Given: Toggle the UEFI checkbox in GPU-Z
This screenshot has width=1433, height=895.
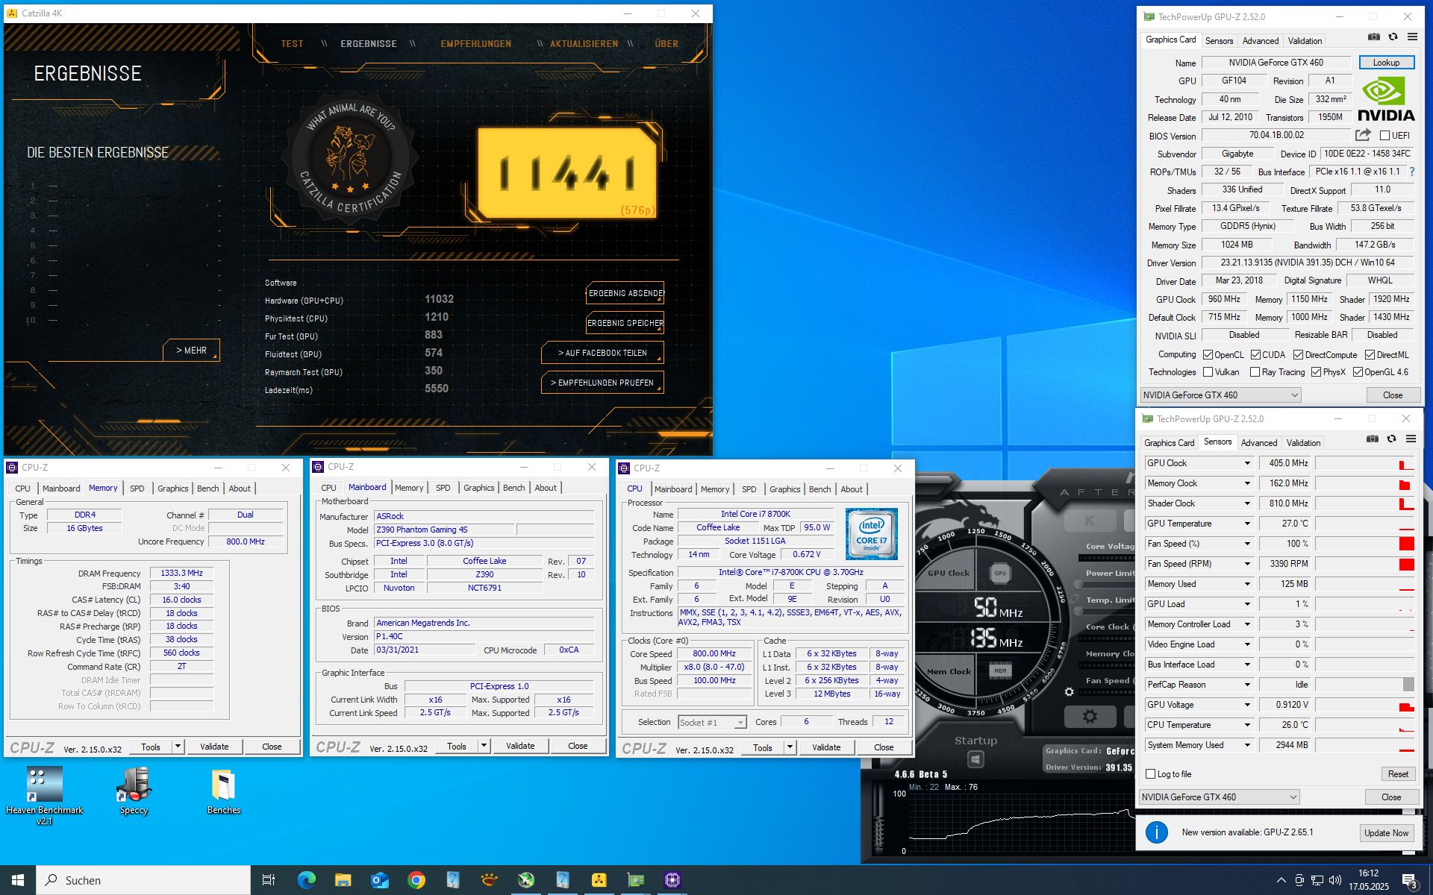Looking at the screenshot, I should pyautogui.click(x=1384, y=136).
